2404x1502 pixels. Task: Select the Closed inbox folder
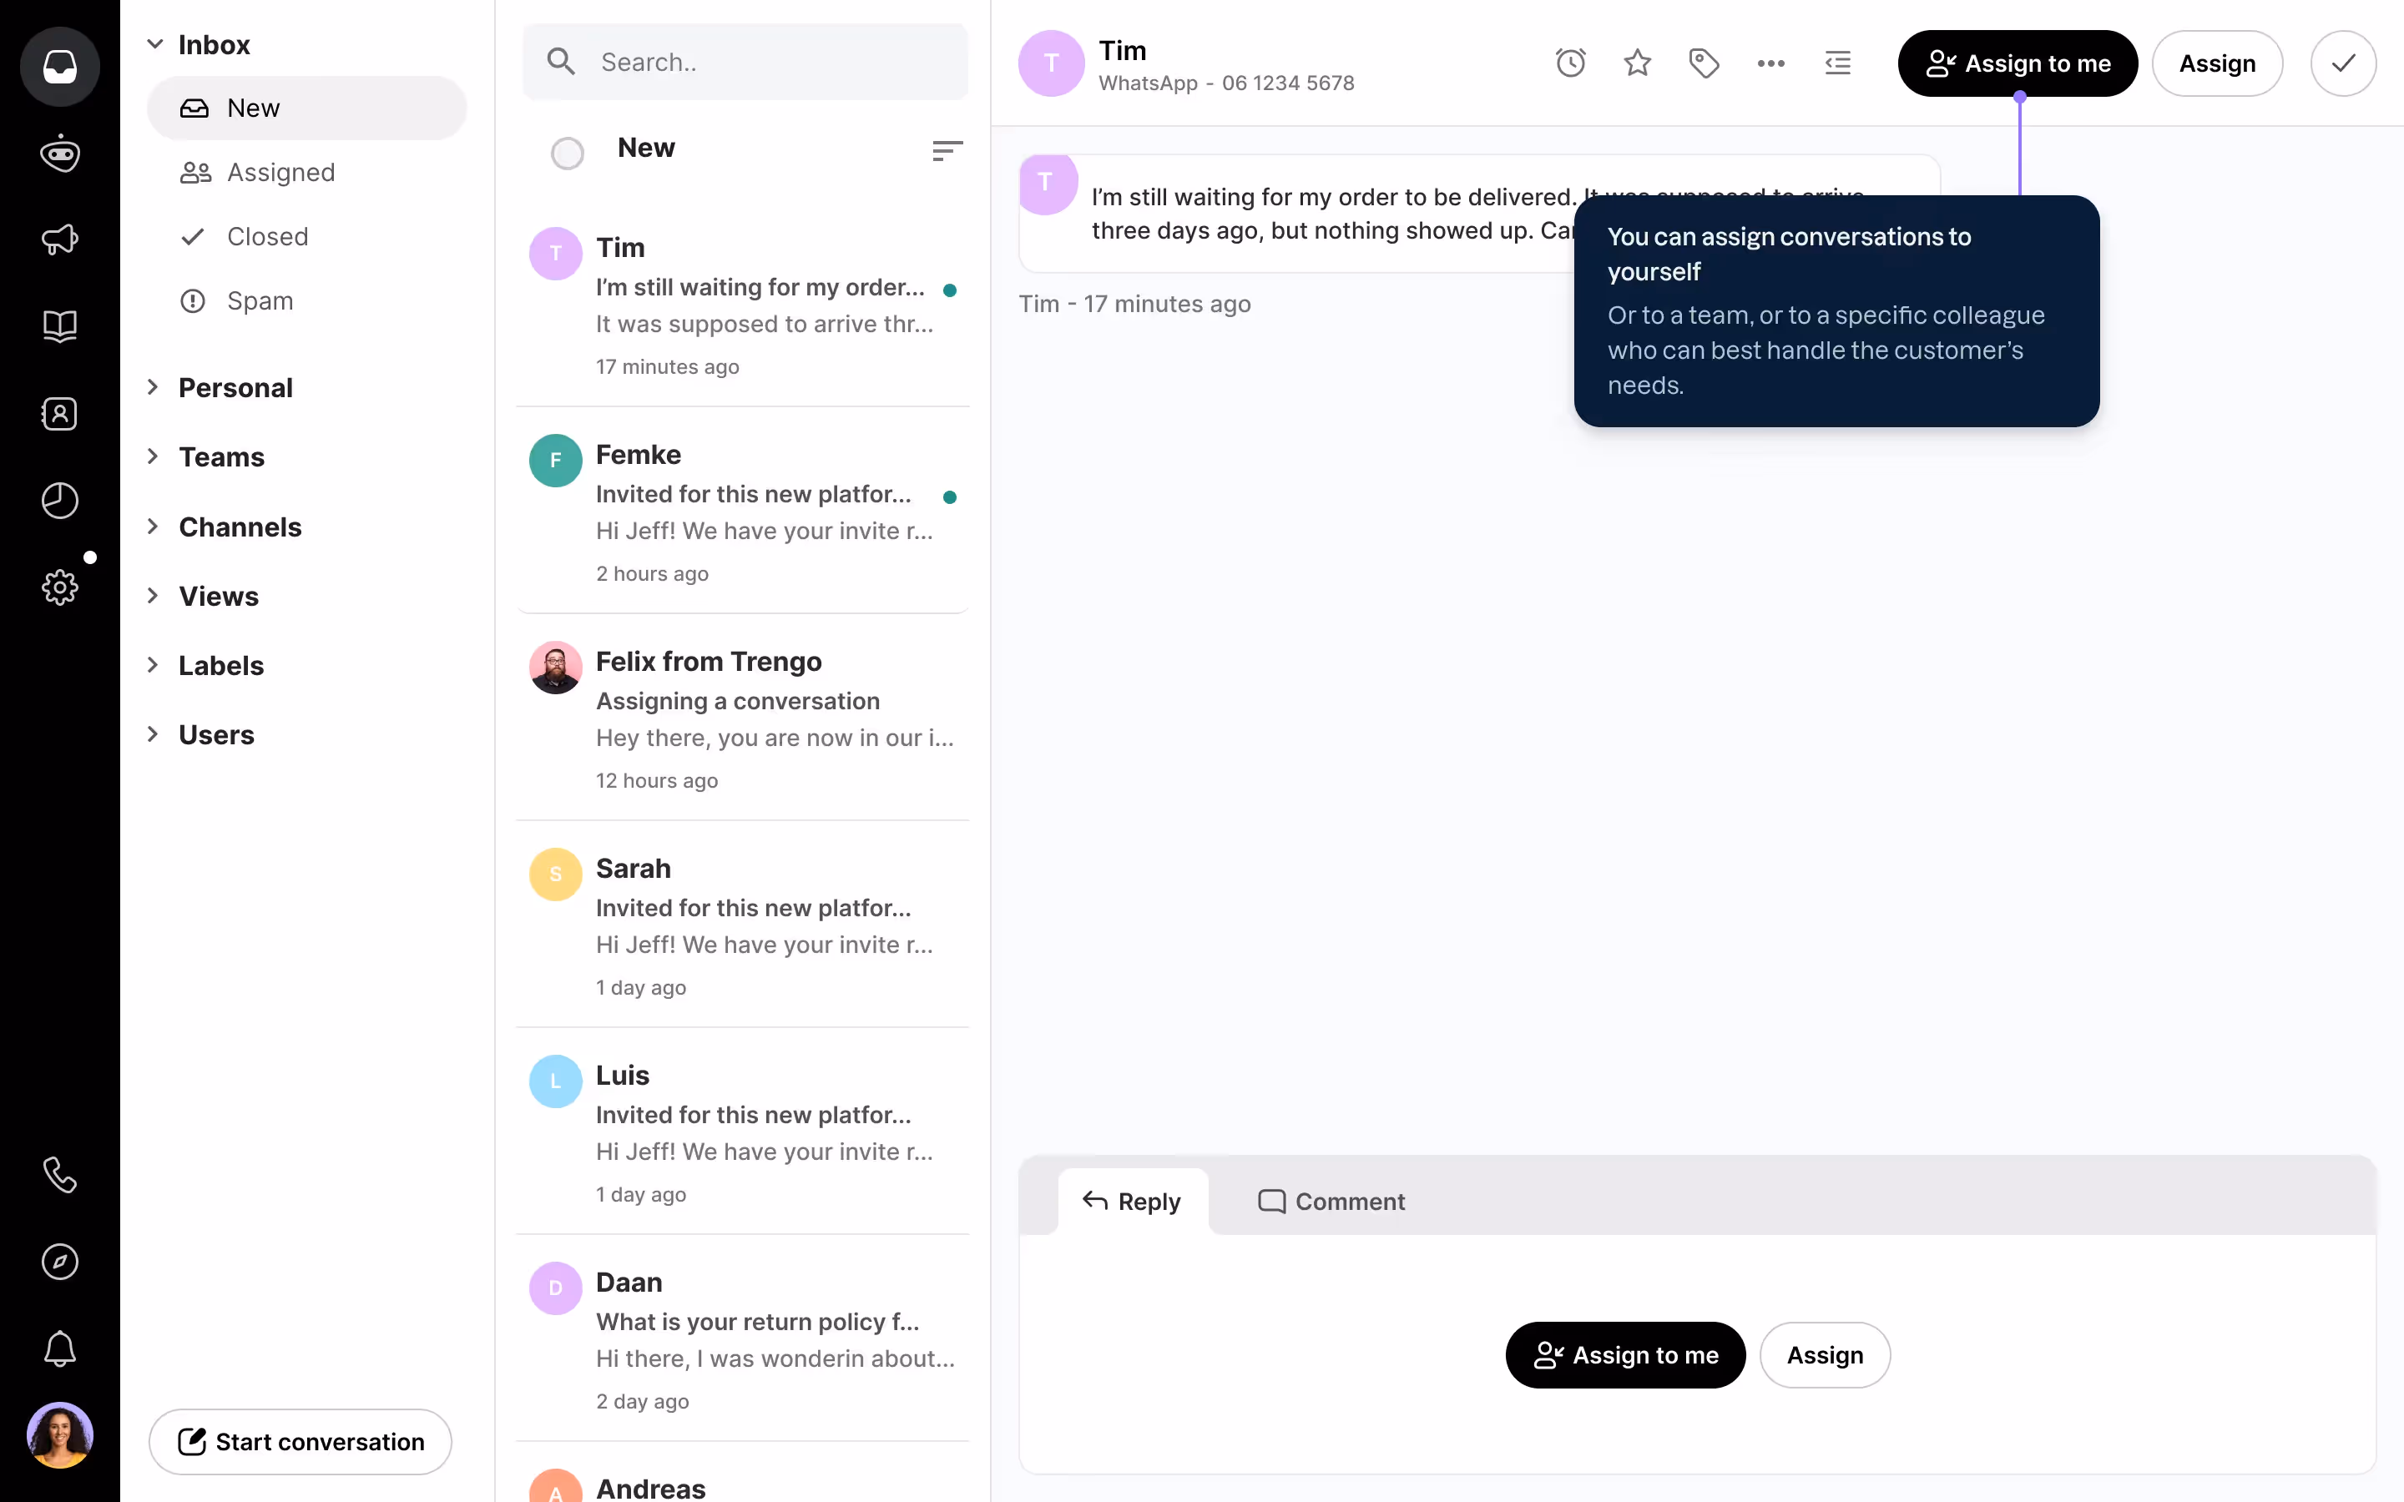pos(307,236)
